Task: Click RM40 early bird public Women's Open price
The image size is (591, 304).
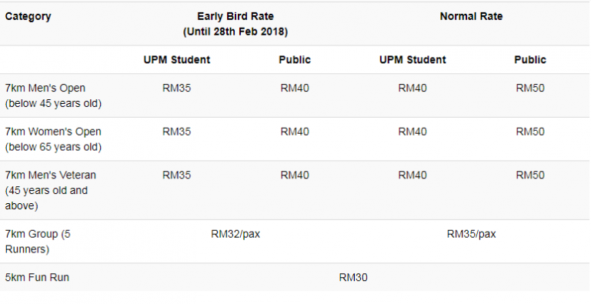Action: point(295,132)
